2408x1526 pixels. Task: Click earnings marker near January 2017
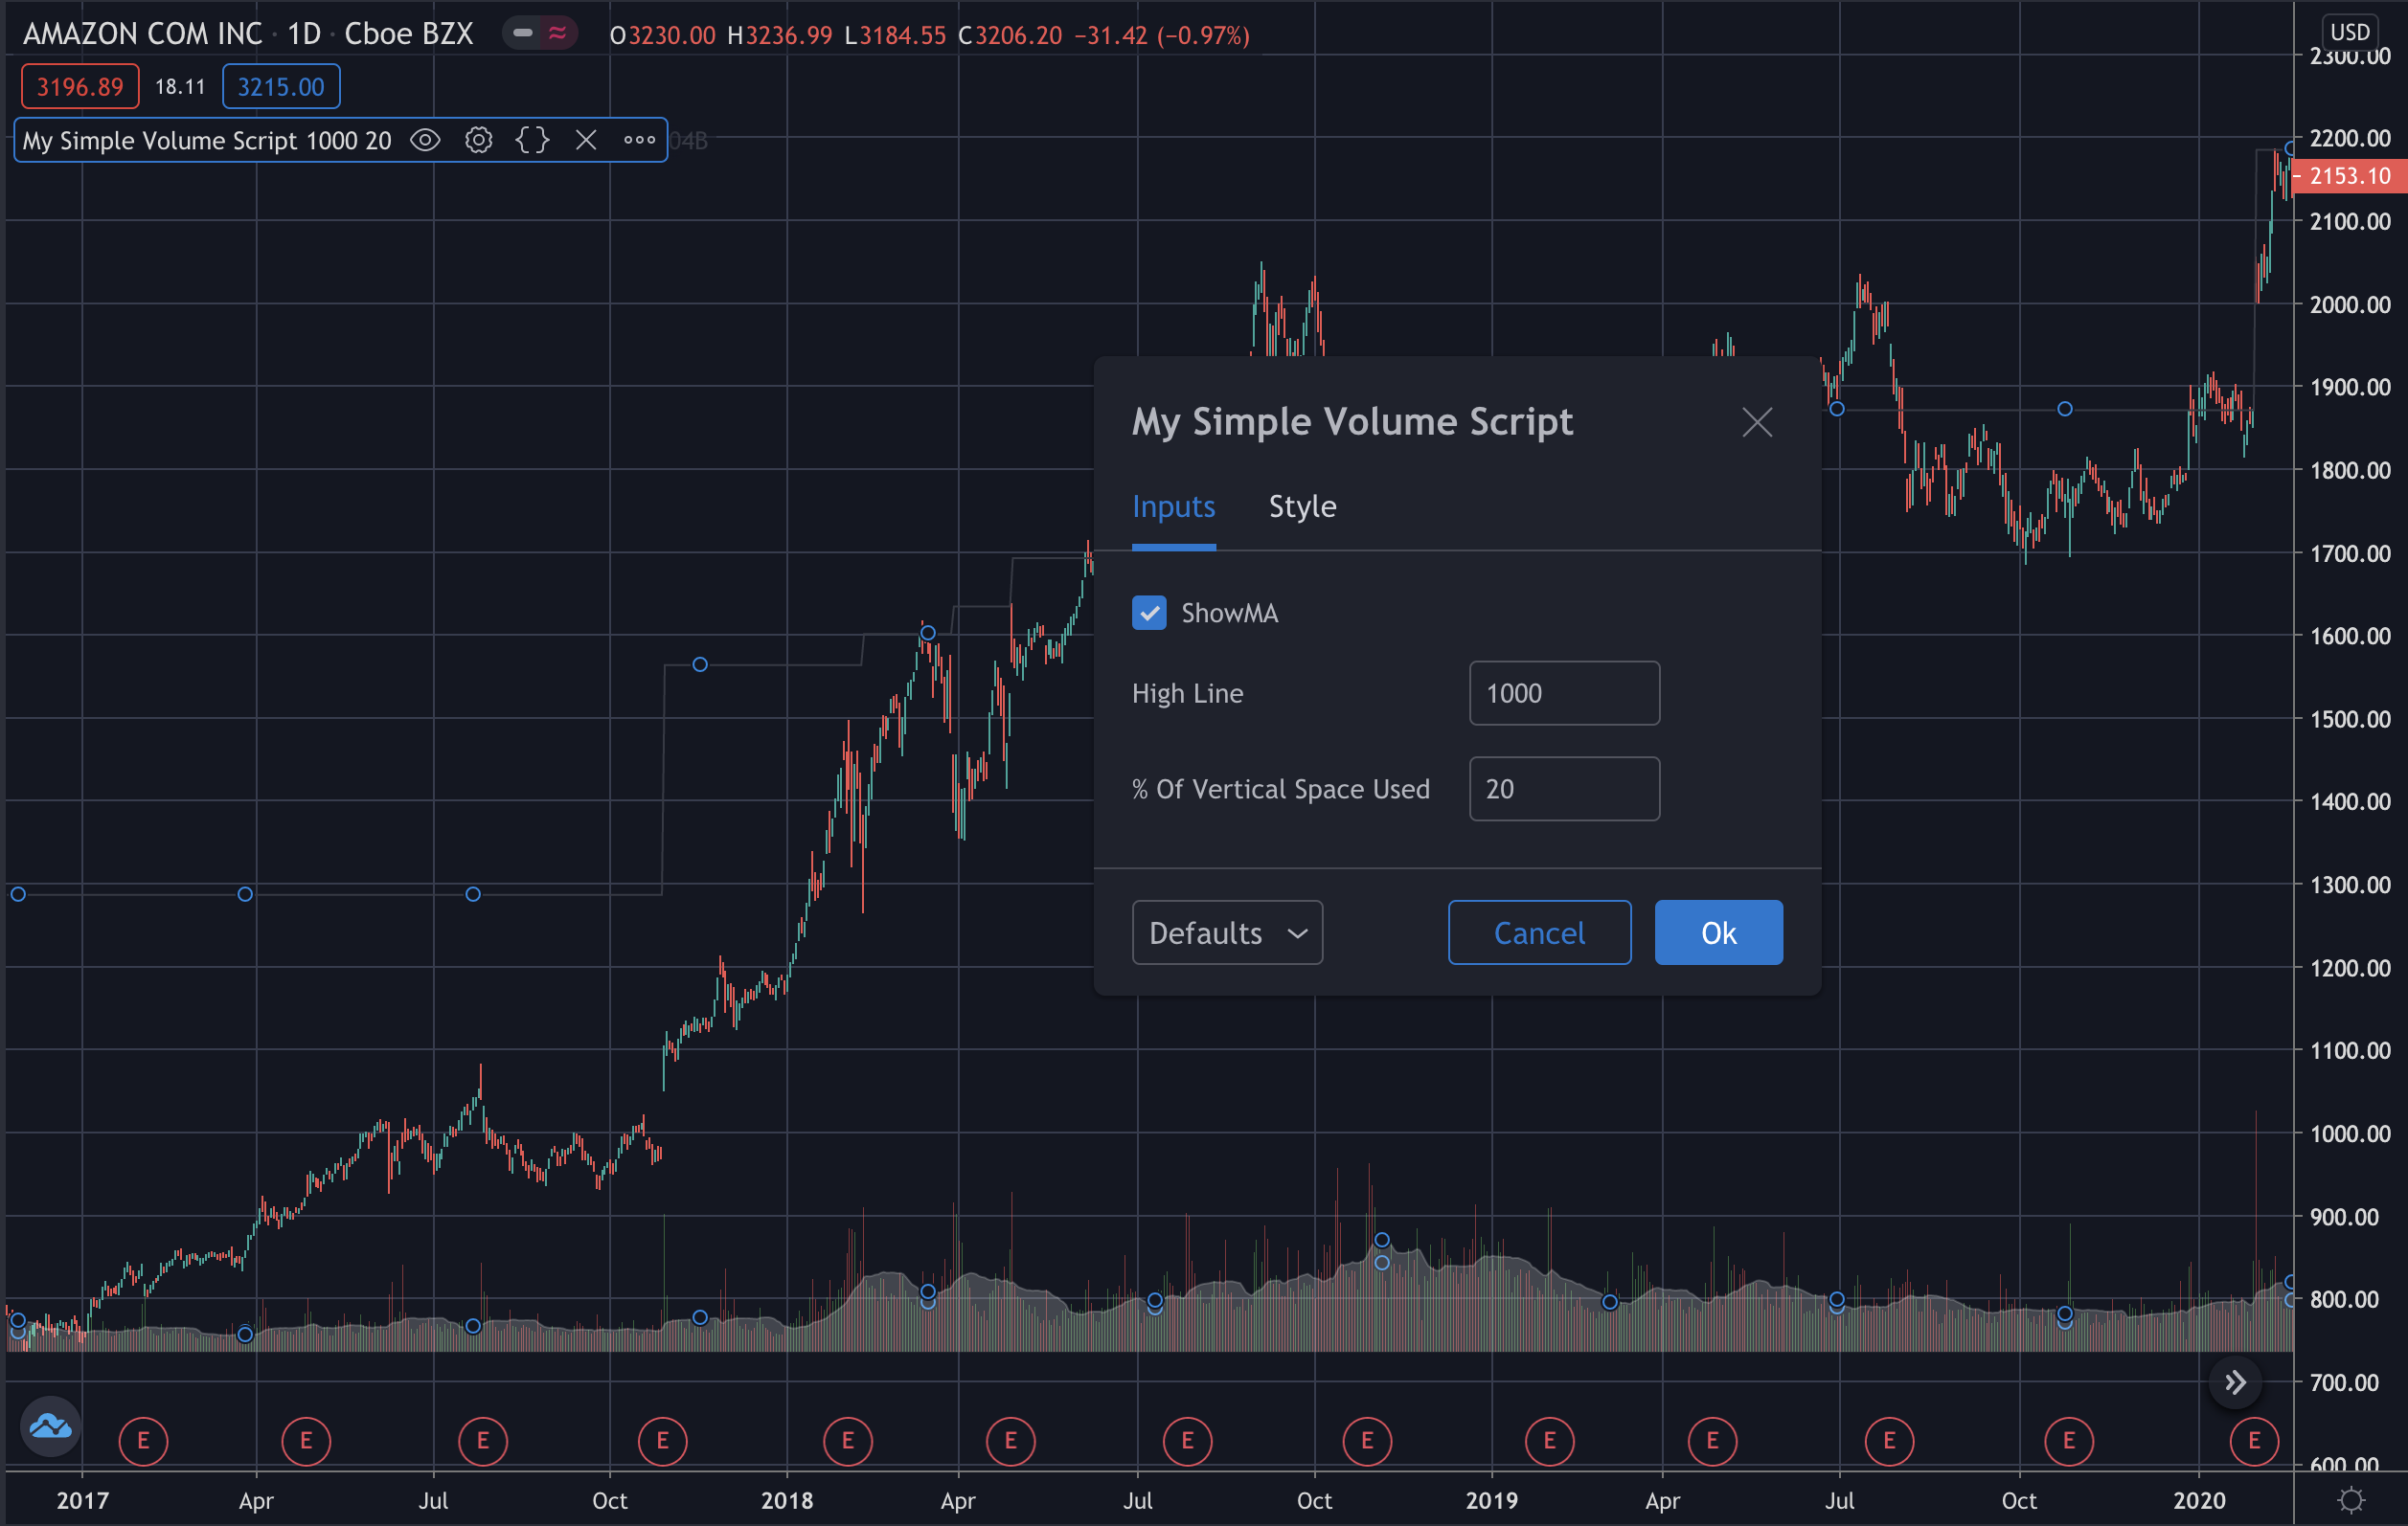(x=143, y=1441)
